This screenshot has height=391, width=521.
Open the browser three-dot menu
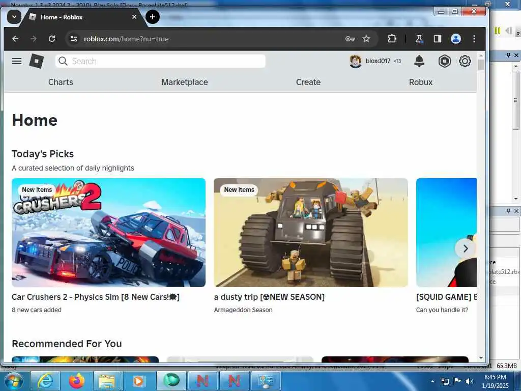pyautogui.click(x=474, y=39)
